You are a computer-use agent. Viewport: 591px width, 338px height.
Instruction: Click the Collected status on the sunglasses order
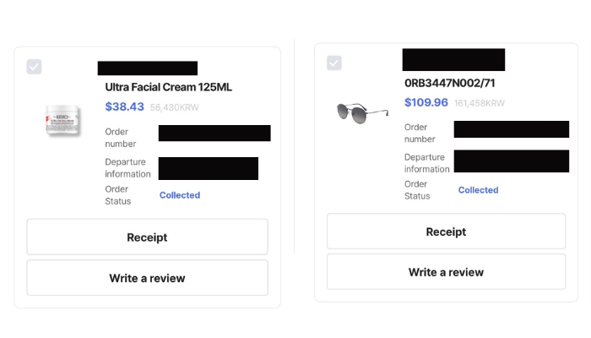tap(479, 190)
